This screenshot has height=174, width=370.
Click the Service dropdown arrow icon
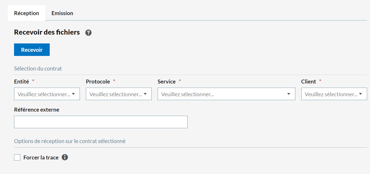pyautogui.click(x=289, y=94)
